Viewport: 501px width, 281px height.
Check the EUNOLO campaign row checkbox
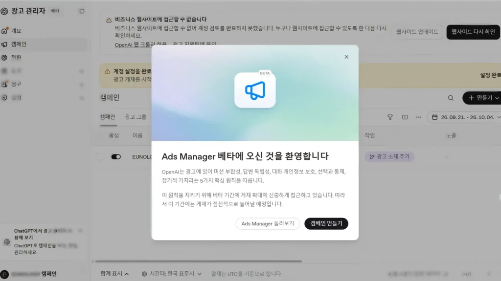click(101, 157)
